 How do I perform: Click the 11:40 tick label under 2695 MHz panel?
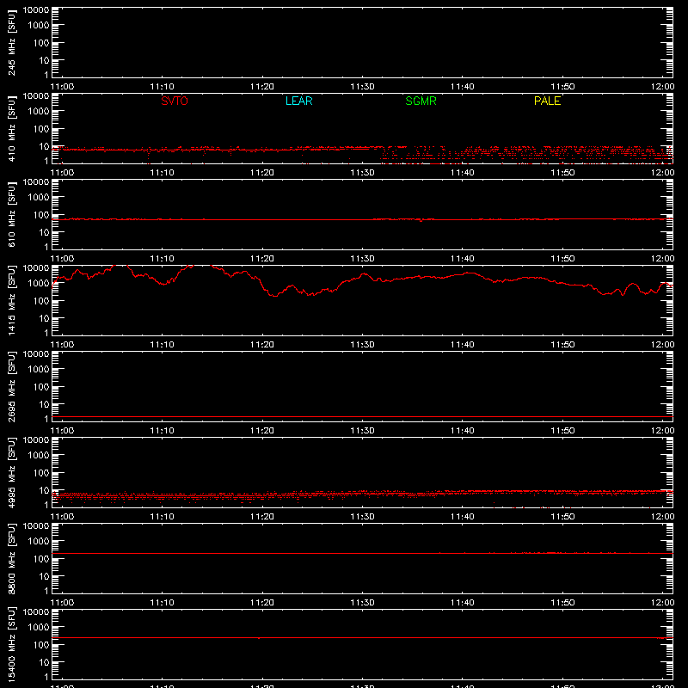tap(463, 431)
